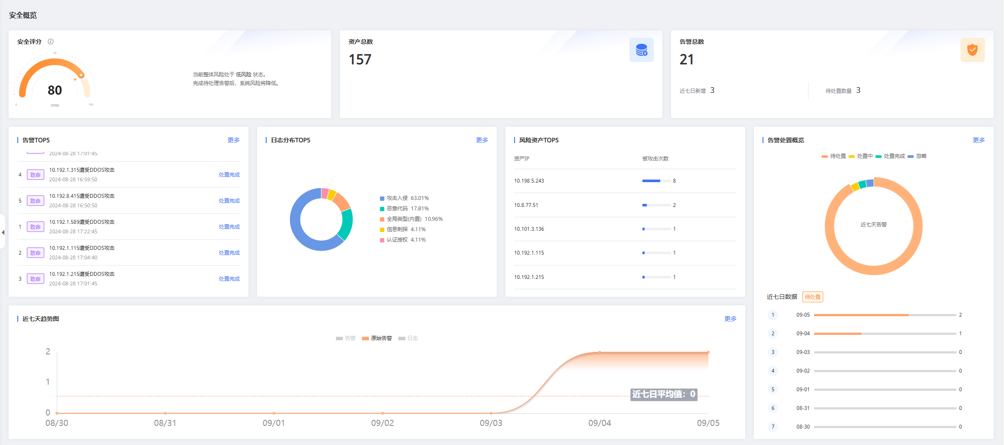The image size is (1004, 445).
Task: Click risk asset IP 10.101.3.136
Action: (x=529, y=229)
